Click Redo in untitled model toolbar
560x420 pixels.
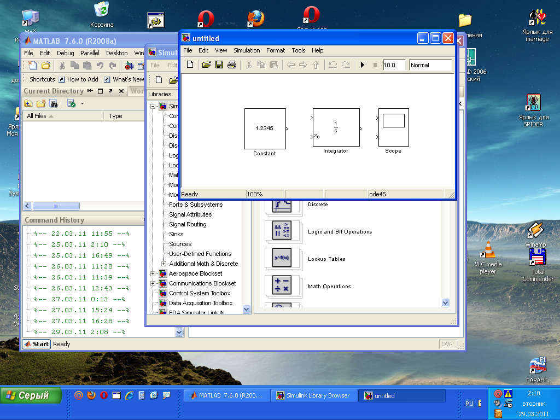tap(346, 65)
